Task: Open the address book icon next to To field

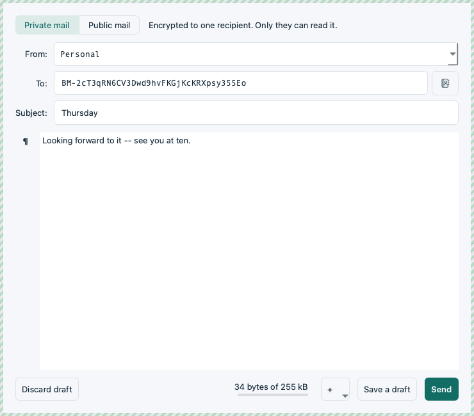Action: coord(445,83)
